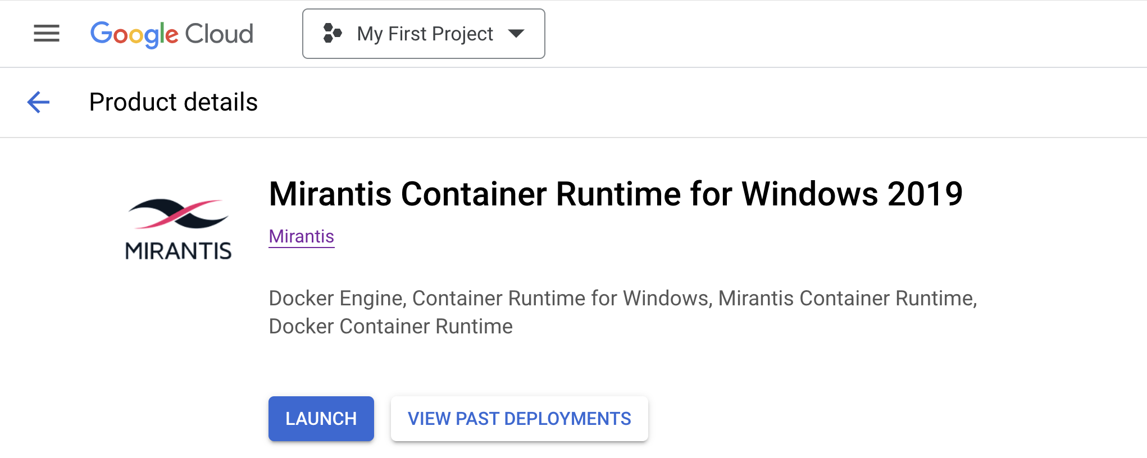1147x458 pixels.
Task: Click the back arrow beside Product details
Action: pos(39,102)
